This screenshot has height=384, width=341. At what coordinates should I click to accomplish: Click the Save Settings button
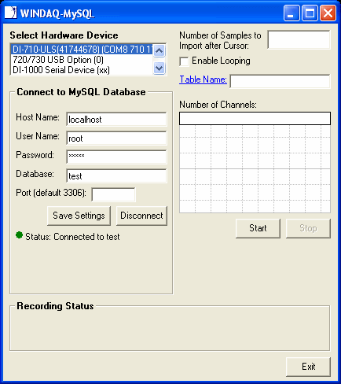(79, 216)
